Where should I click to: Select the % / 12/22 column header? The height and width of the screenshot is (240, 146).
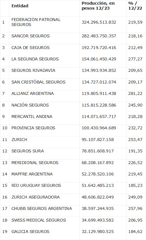tap(135, 6)
